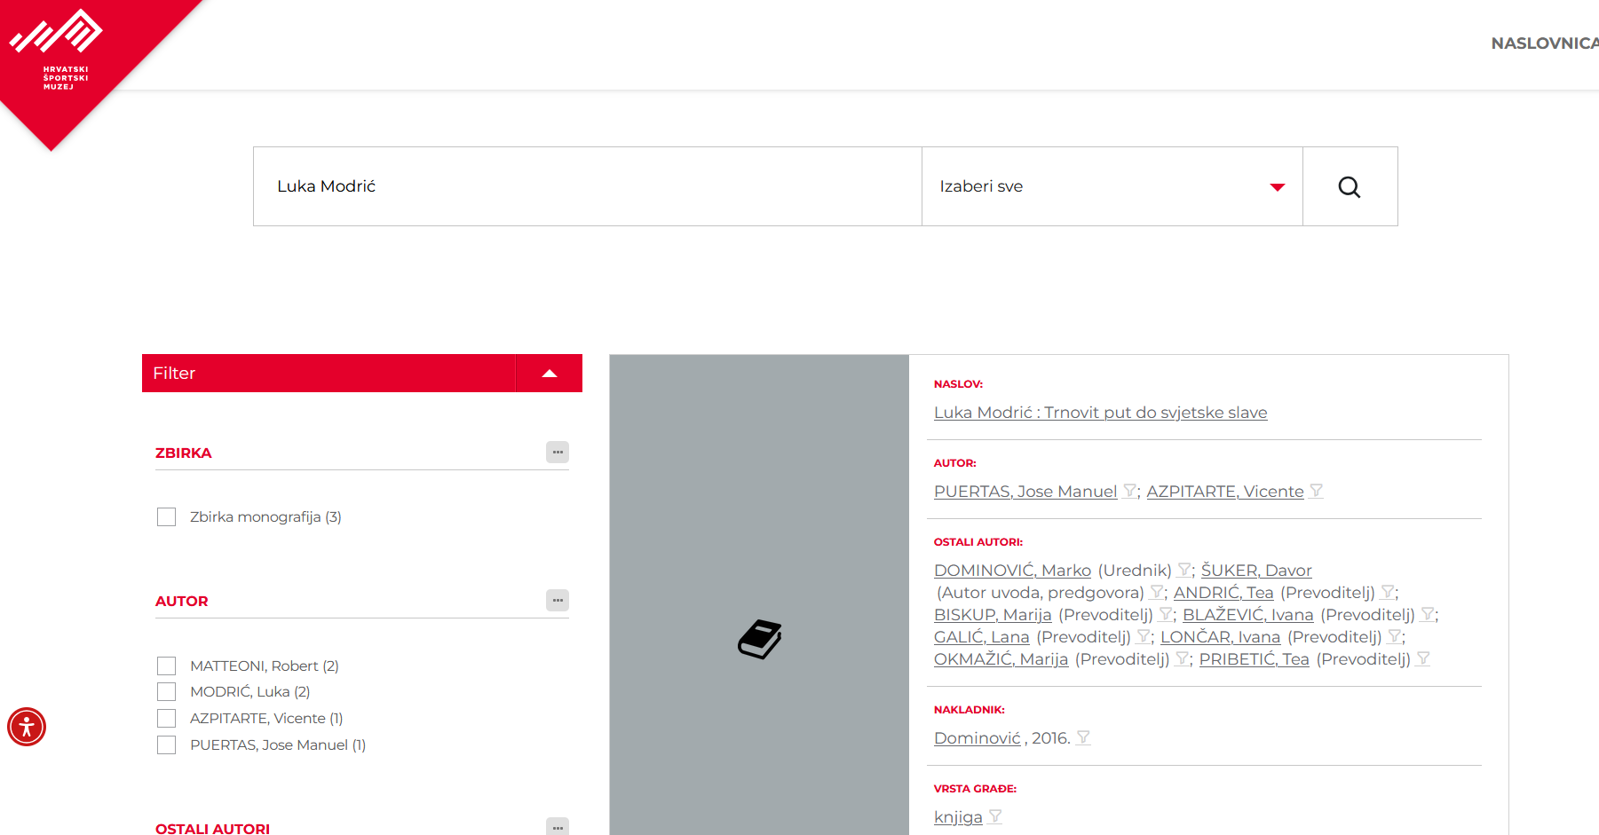Click filter icon beside knjiga
Viewport: 1599px width, 835px height.
point(994,816)
